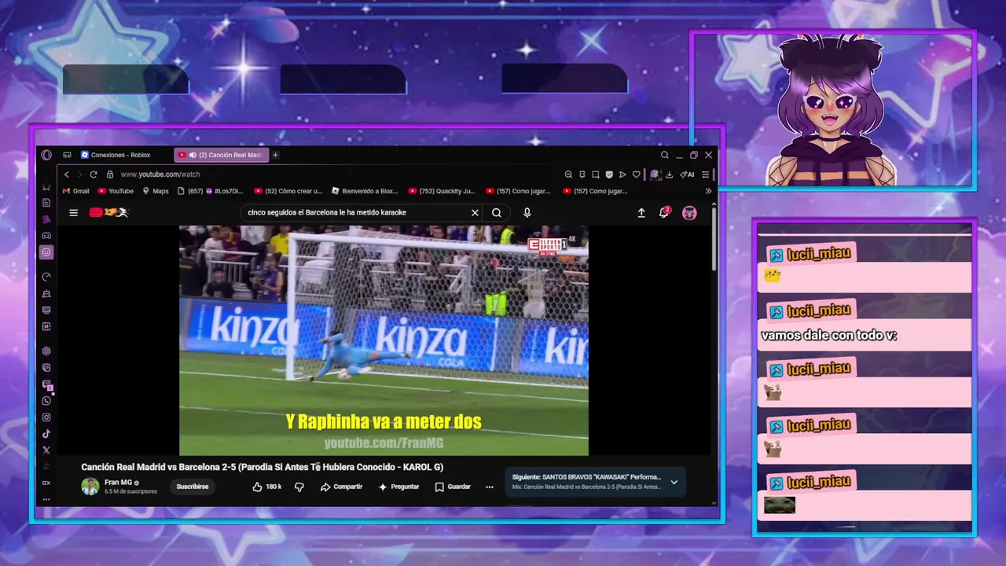The height and width of the screenshot is (566, 1006).
Task: Go to YouTube home via the logo
Action: pos(108,212)
